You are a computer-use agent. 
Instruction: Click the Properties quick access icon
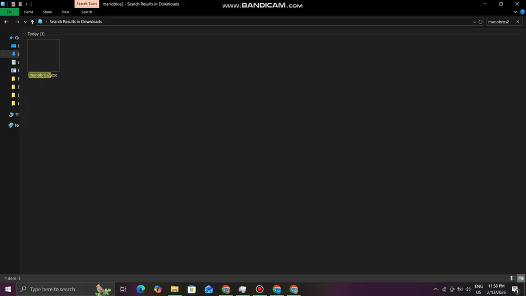click(13, 4)
